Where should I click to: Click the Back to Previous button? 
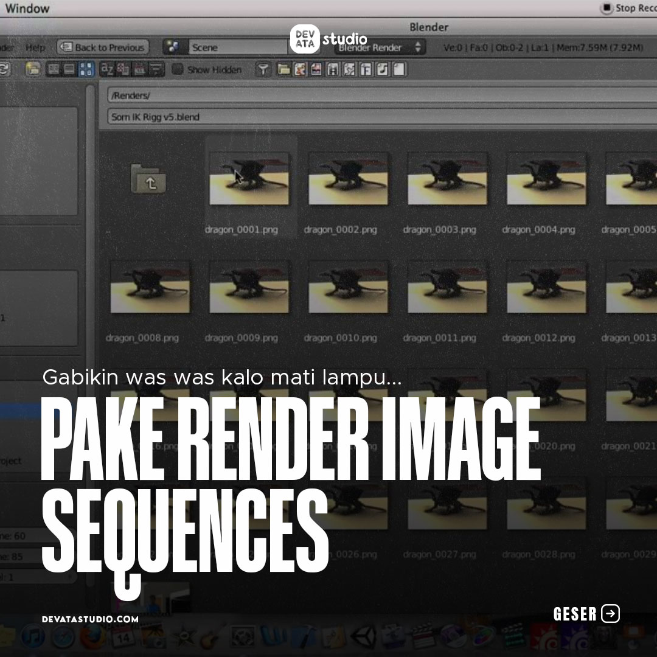pyautogui.click(x=103, y=47)
